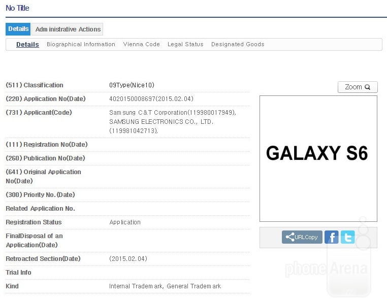This screenshot has width=387, height=299.
Task: Click the Registration Status label
Action: (x=34, y=222)
